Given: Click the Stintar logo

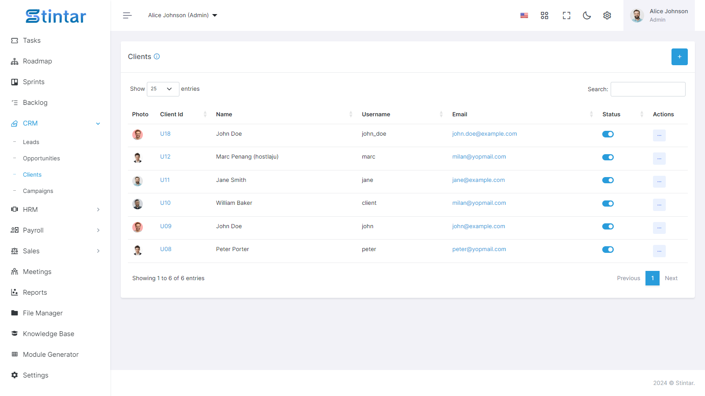Looking at the screenshot, I should (x=56, y=16).
